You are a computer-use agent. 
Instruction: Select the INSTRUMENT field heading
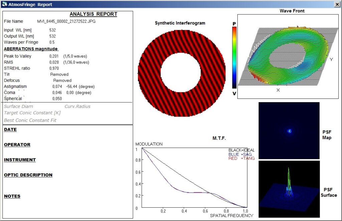coord(20,160)
